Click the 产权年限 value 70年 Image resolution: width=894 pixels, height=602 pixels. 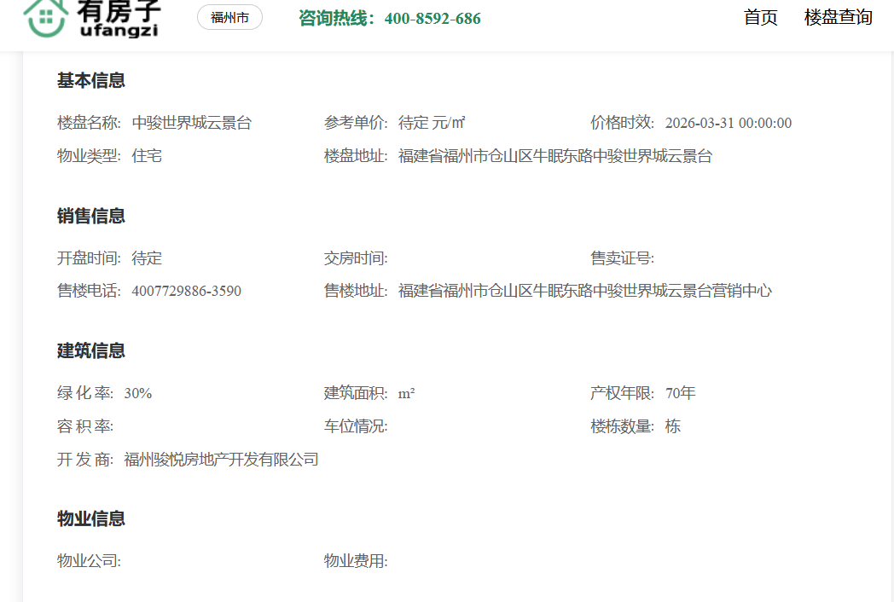[680, 393]
